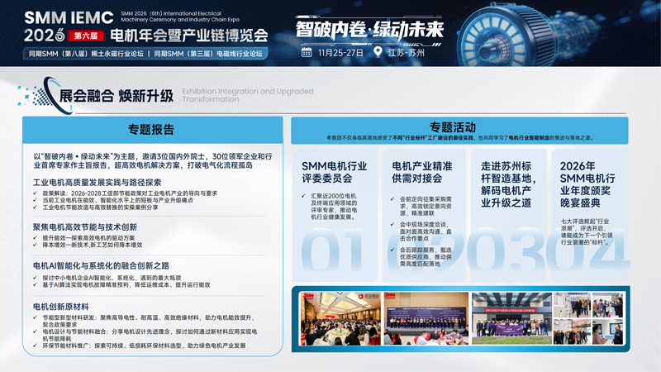Screen dimensions: 661x372
Task: Click the 2026年SMM电机行业年度颁奖晚宴盛典 card title
Action: click(x=587, y=184)
